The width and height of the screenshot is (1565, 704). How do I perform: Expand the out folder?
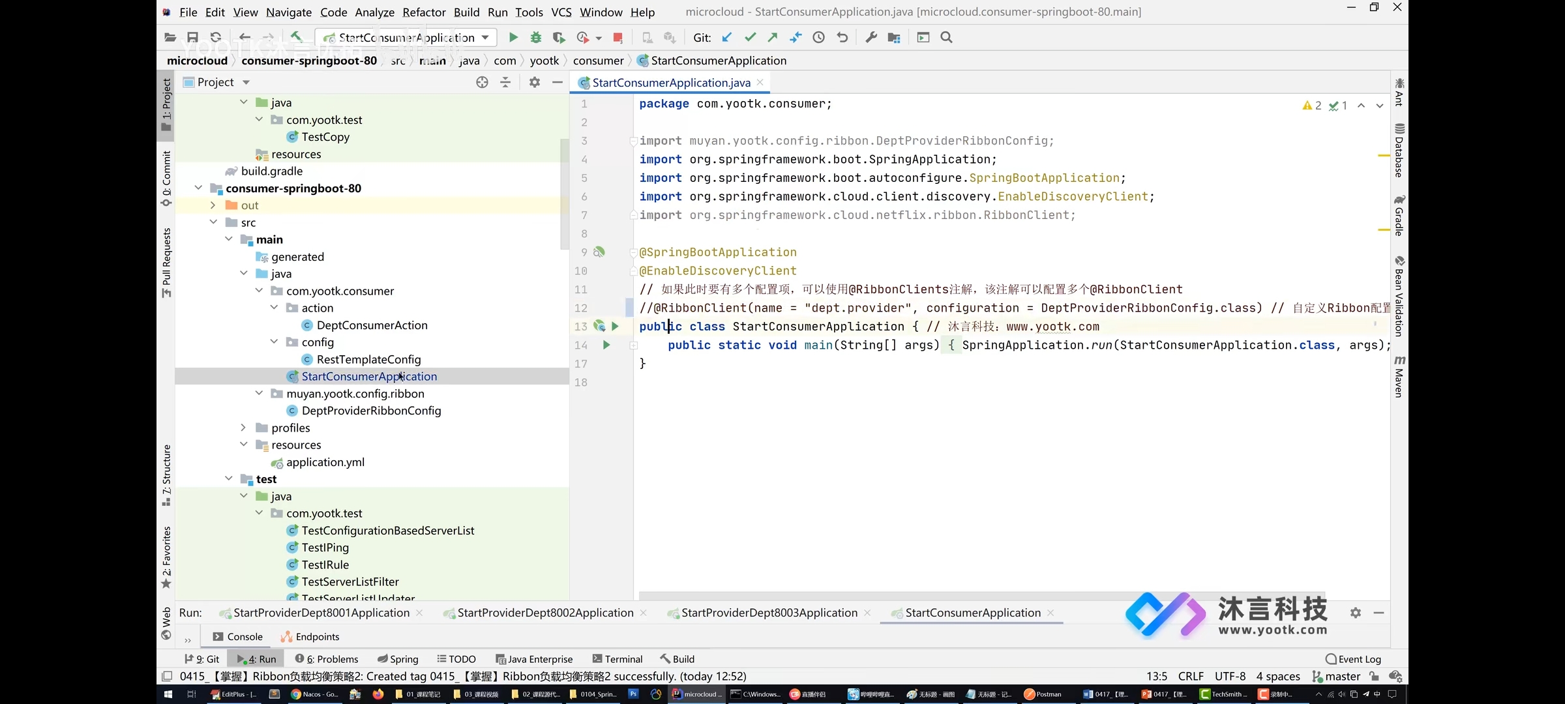213,205
